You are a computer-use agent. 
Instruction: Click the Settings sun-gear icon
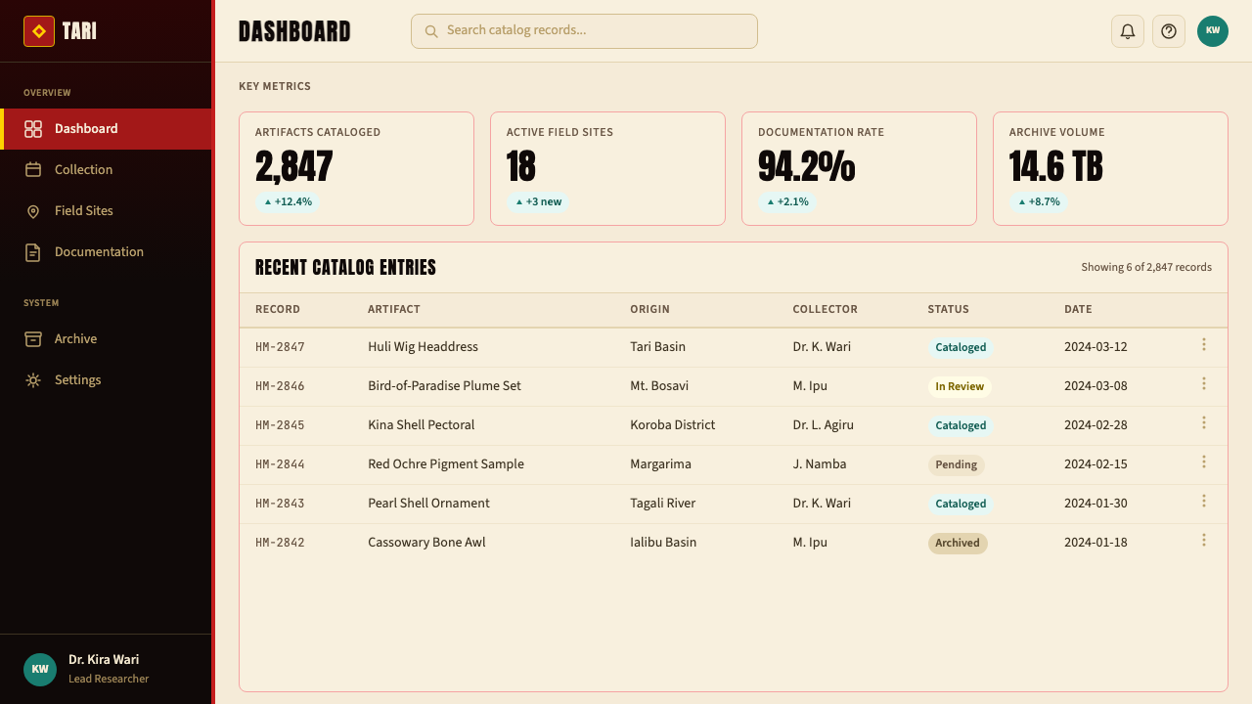pos(33,380)
